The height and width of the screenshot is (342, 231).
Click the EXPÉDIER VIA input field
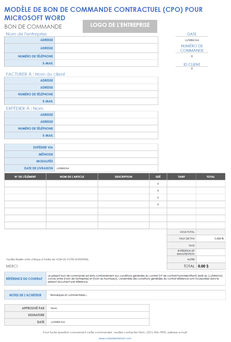[x=106, y=147]
